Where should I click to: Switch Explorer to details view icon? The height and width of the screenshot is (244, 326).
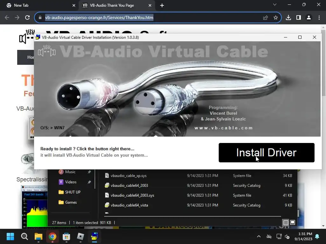click(286, 223)
